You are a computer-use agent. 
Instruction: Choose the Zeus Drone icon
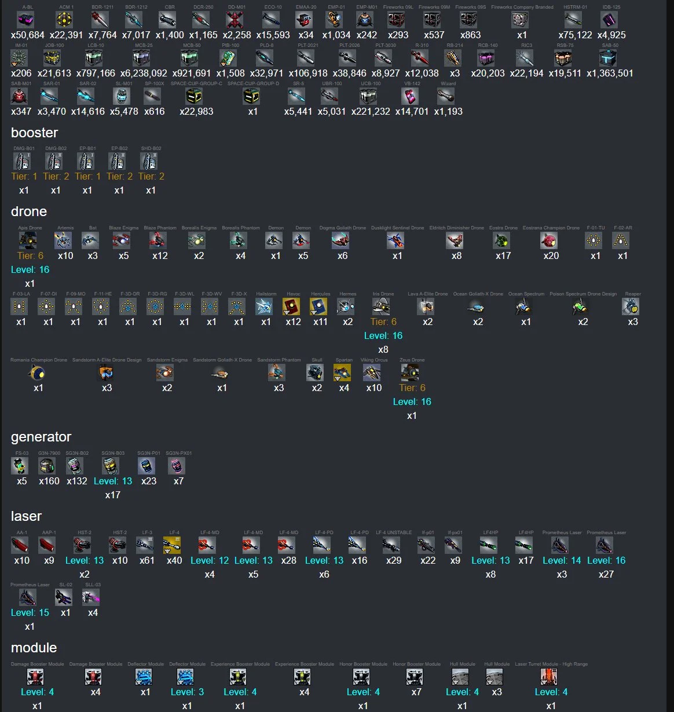pyautogui.click(x=411, y=372)
